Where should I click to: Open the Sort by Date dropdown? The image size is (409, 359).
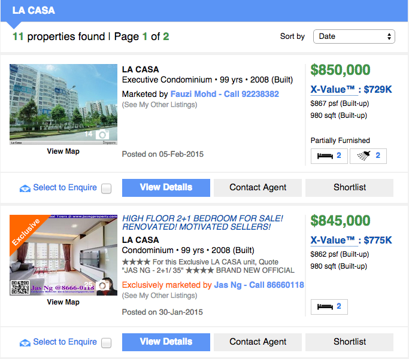click(354, 36)
